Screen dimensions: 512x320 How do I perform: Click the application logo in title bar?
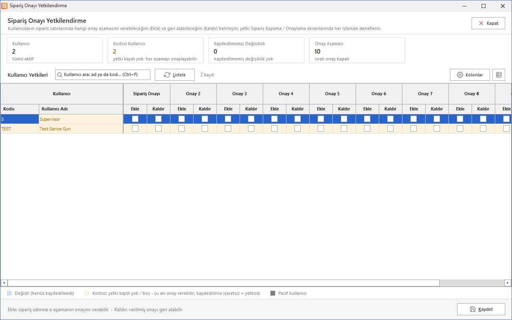(x=4, y=6)
